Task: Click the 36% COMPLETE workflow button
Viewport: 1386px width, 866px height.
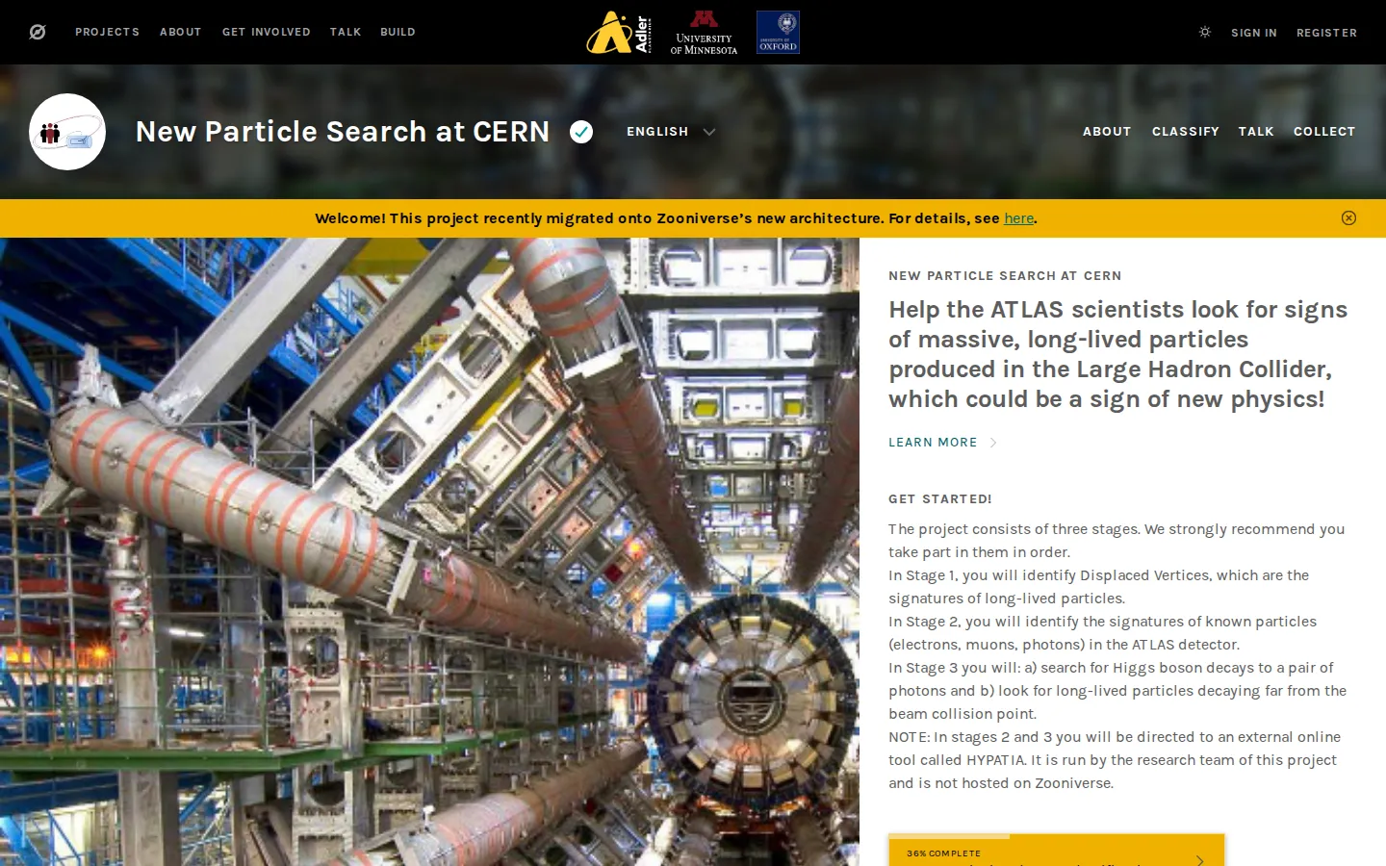Action: click(1056, 851)
